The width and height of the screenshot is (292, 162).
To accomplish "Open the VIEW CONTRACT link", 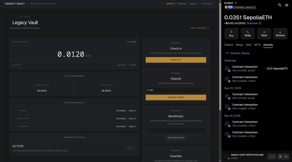I will point(200,28).
